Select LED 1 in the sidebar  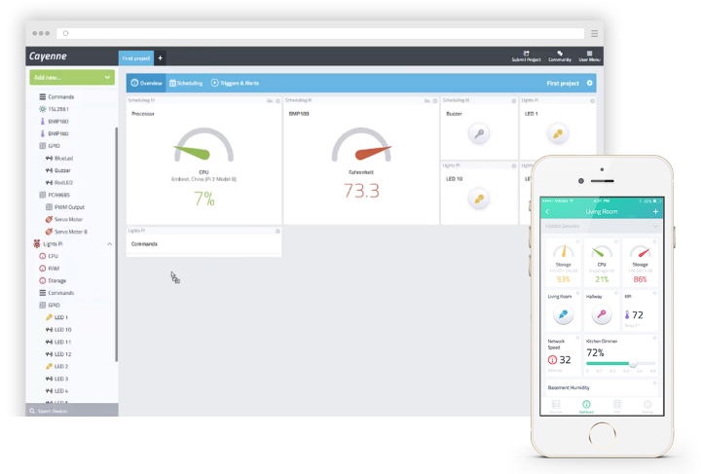56,317
